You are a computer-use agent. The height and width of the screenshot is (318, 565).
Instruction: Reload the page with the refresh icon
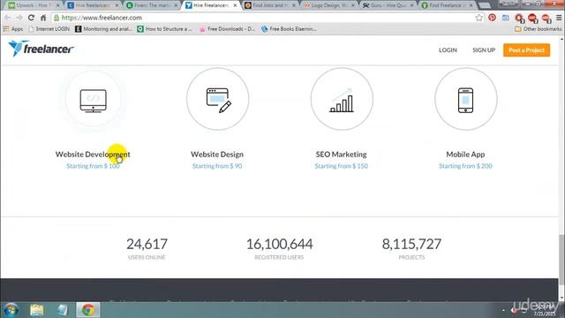[x=32, y=18]
